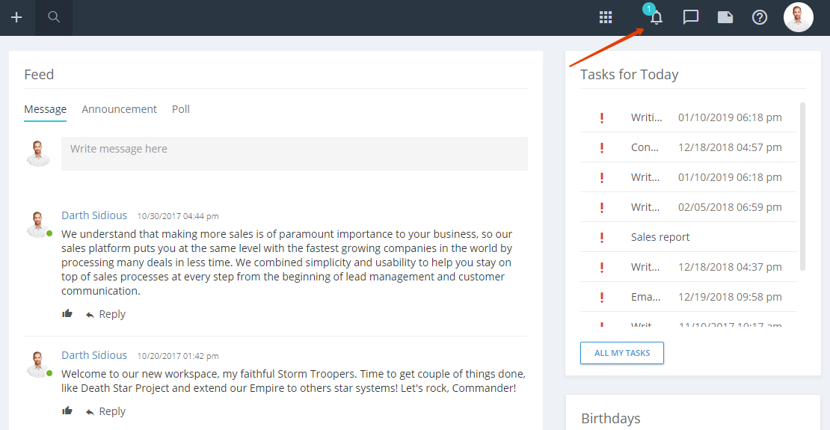Focus the Write message here field
The image size is (830, 430).
tap(295, 153)
